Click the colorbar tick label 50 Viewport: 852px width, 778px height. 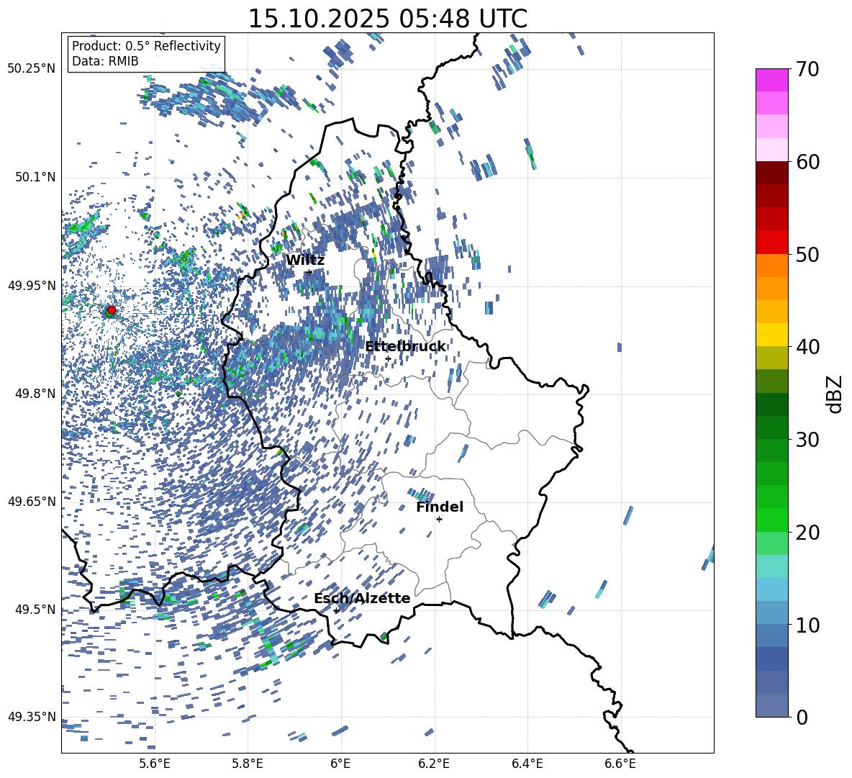(x=807, y=255)
